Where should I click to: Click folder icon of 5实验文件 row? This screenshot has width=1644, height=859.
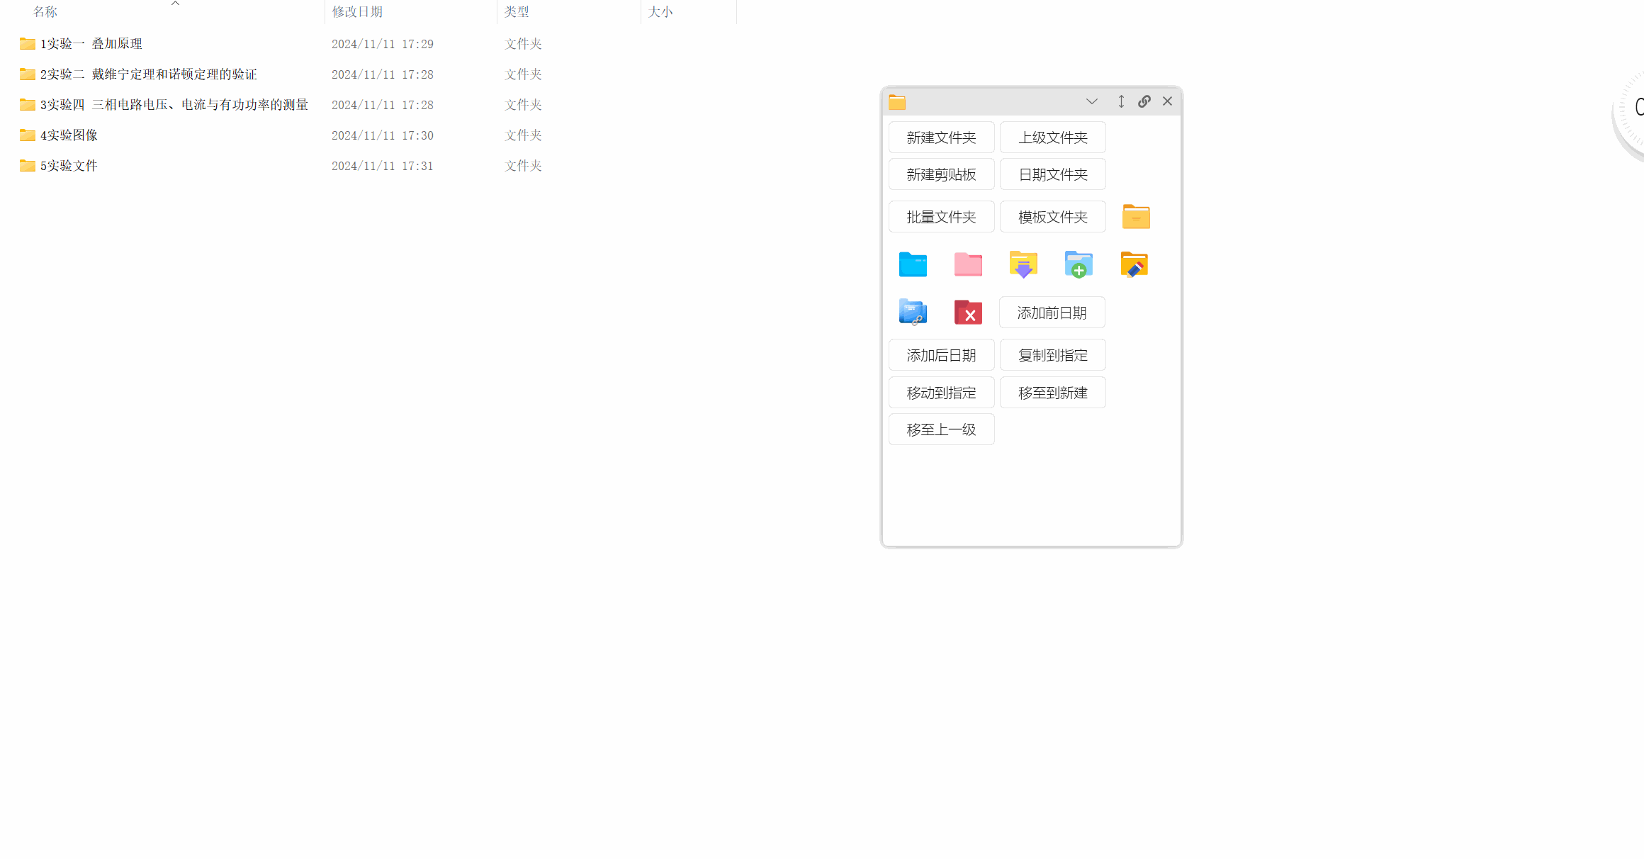pos(28,166)
